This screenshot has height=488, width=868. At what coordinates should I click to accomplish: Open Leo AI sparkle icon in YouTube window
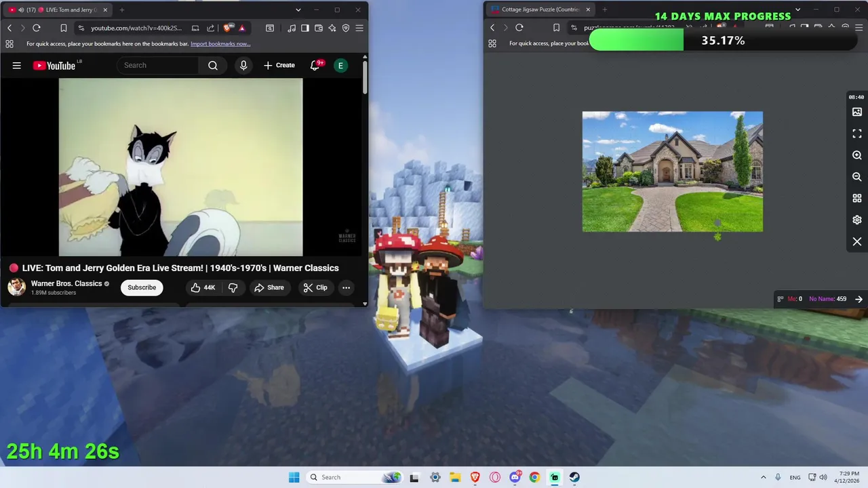(x=332, y=28)
